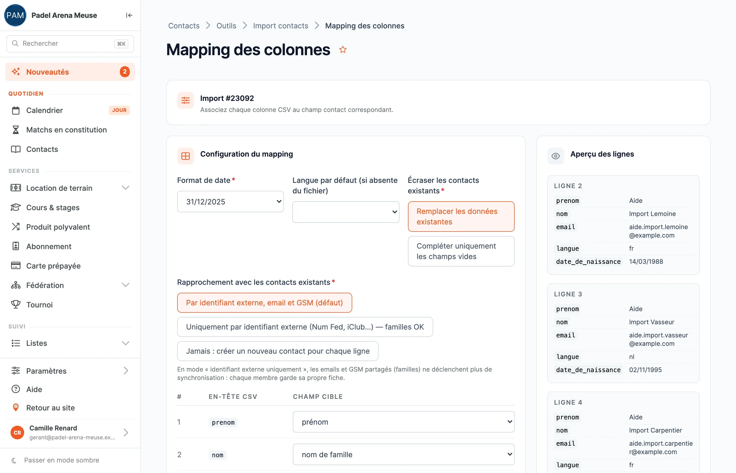Image resolution: width=736 pixels, height=473 pixels.
Task: Star the Mapping des colonnes page
Action: point(343,49)
